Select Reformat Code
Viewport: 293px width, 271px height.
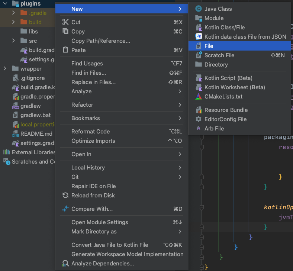point(122,132)
